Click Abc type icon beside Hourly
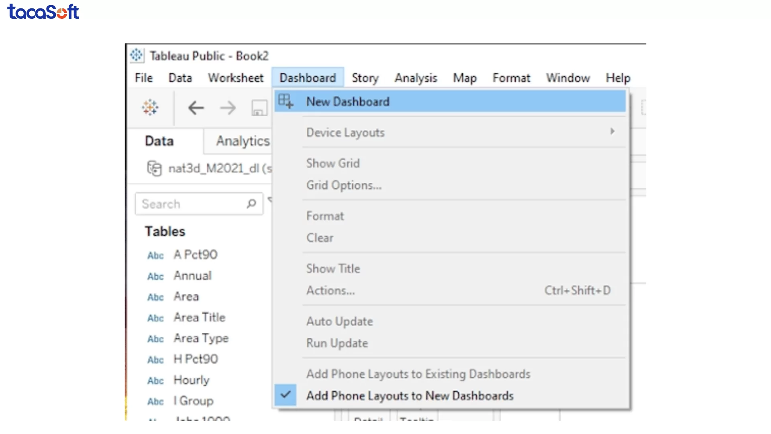 point(155,381)
